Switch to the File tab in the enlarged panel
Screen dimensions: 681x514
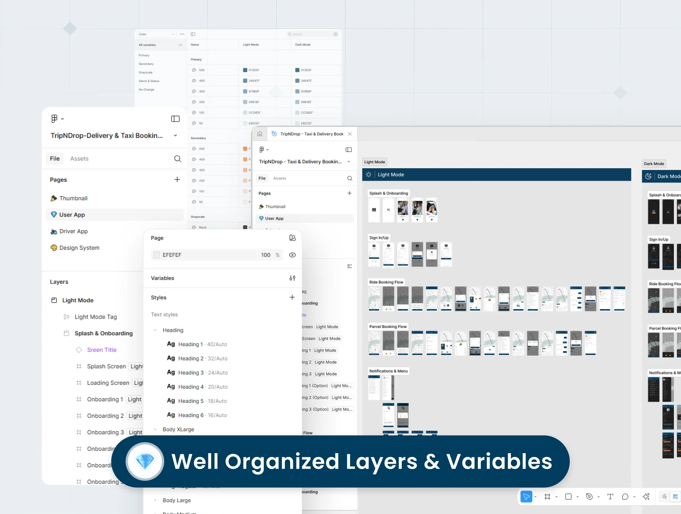pyautogui.click(x=55, y=159)
